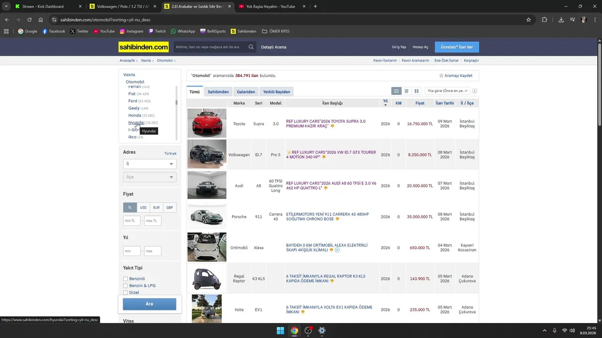Open the tab search dropdown in Chrome
This screenshot has height=338, width=602.
6,7
